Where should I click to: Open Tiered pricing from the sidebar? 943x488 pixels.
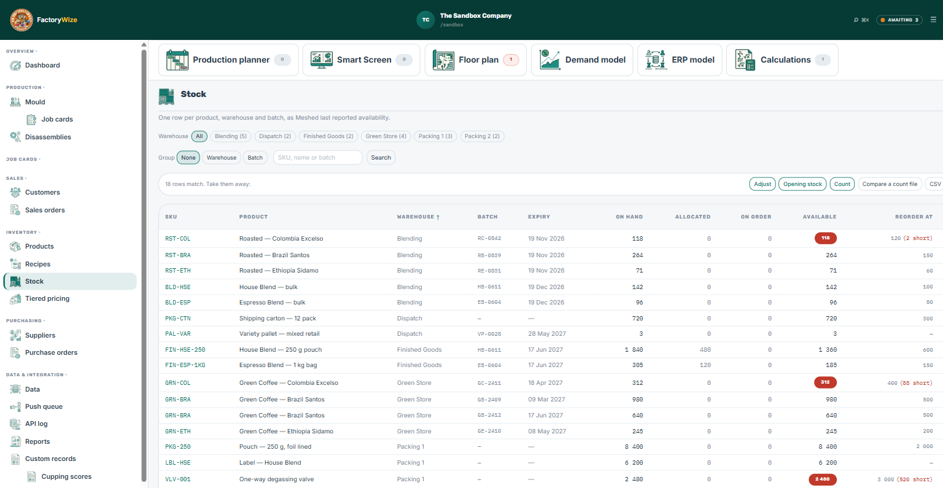[70, 298]
